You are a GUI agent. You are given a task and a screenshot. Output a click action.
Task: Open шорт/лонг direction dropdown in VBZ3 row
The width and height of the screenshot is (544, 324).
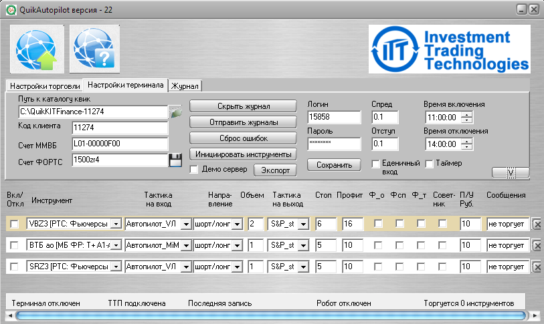[x=238, y=224]
